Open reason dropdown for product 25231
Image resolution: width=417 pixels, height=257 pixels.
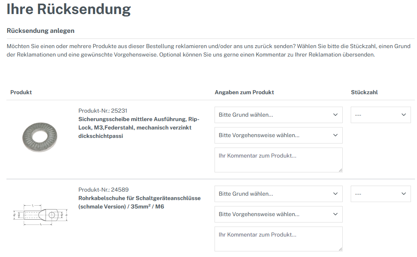tap(278, 115)
